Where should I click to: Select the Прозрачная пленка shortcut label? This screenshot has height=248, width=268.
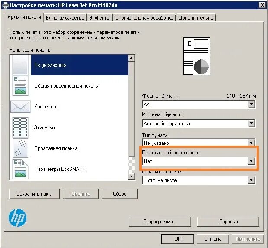point(56,148)
